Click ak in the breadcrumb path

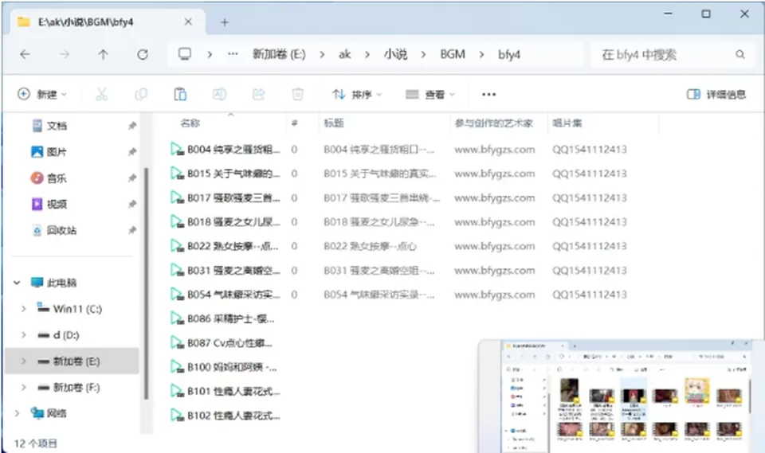[344, 54]
